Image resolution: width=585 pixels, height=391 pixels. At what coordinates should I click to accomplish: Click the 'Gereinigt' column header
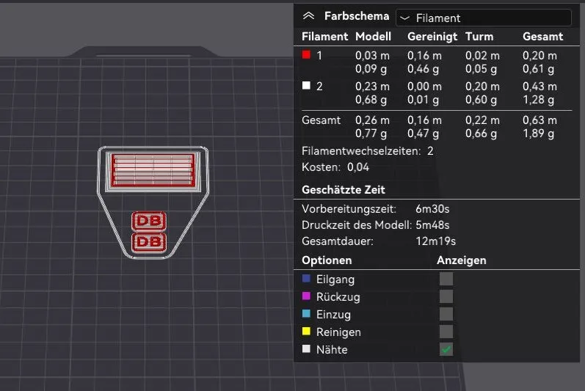click(432, 37)
